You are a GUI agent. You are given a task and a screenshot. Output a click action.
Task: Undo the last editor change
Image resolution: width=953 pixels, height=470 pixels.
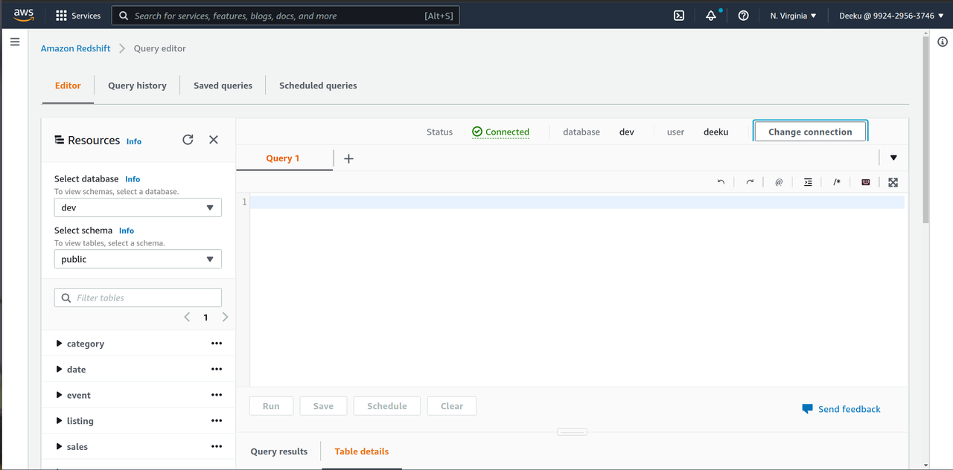721,182
